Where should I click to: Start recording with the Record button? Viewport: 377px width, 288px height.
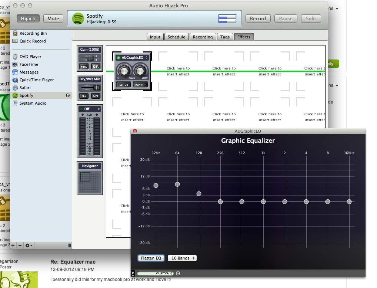(258, 18)
